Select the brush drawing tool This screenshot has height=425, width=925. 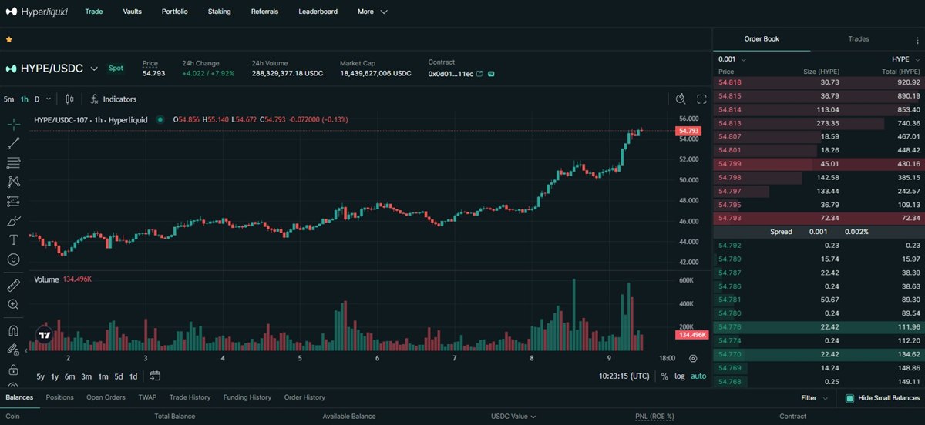pos(13,221)
